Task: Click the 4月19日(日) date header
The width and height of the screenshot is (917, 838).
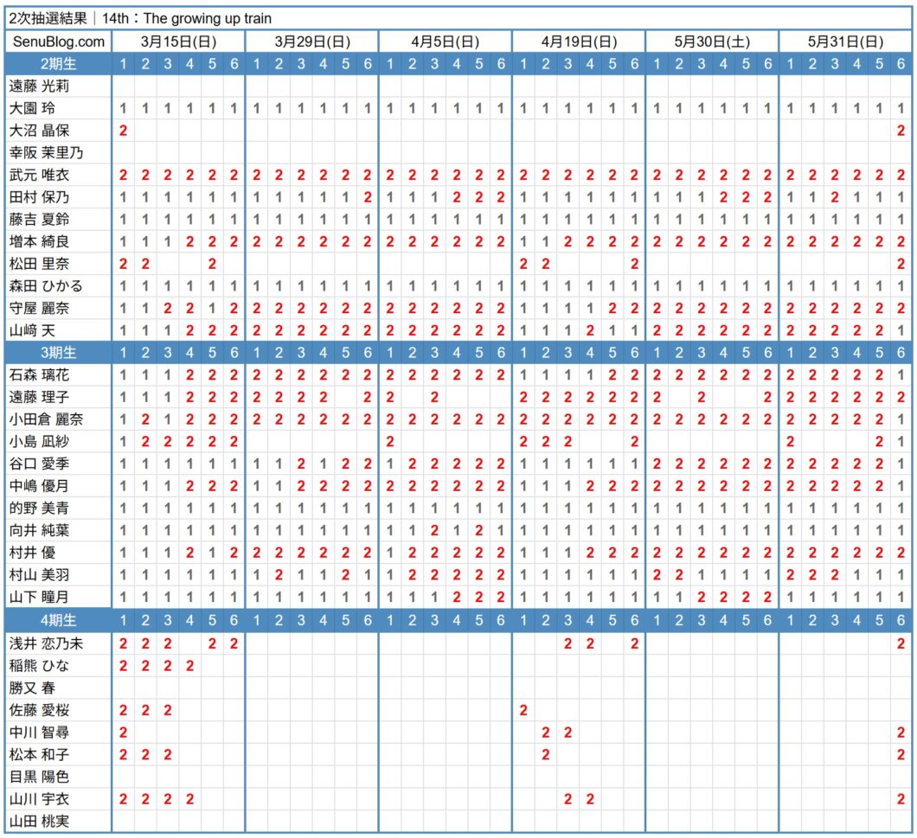Action: 579,42
